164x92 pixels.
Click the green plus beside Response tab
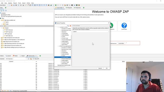[84, 8]
